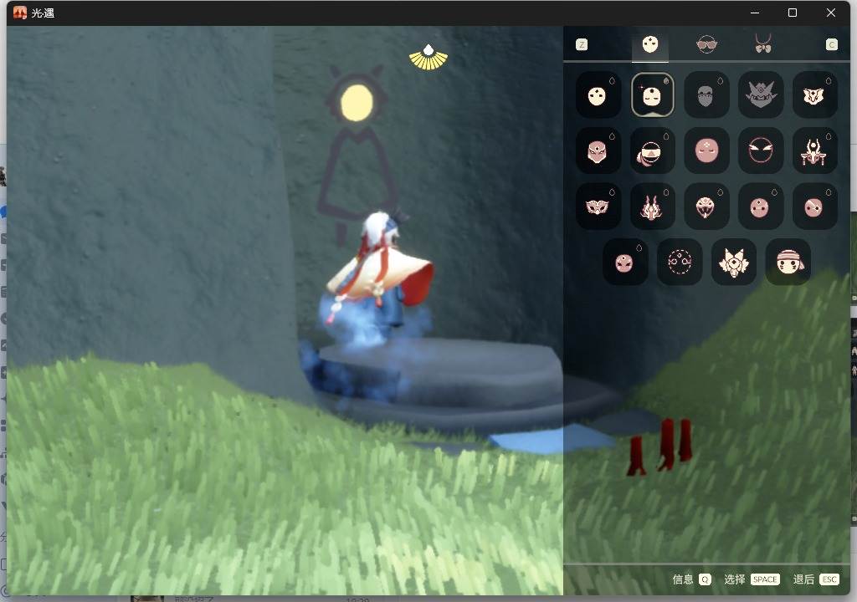857x602 pixels.
Task: Click the yellow fan-shaped cape energy indicator
Action: click(x=428, y=58)
